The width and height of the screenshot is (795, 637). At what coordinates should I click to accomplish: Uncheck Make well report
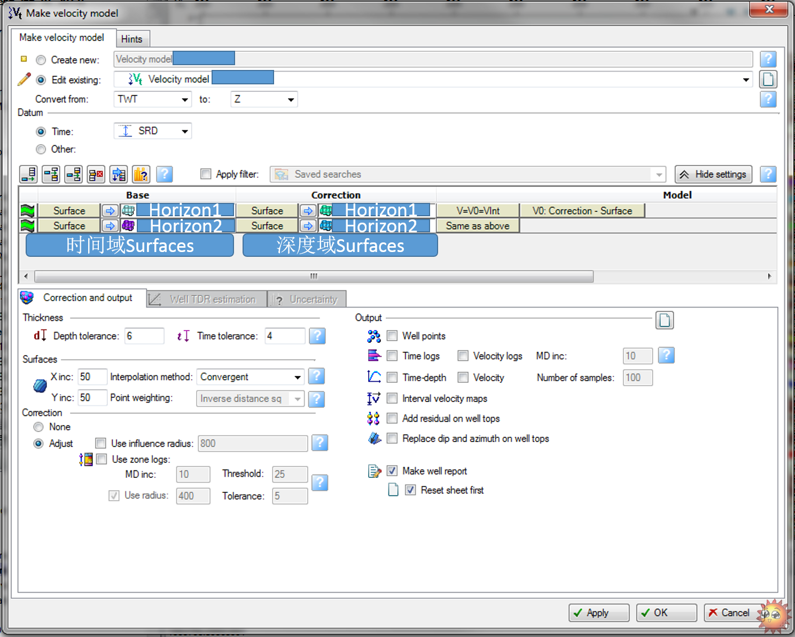[x=392, y=470]
